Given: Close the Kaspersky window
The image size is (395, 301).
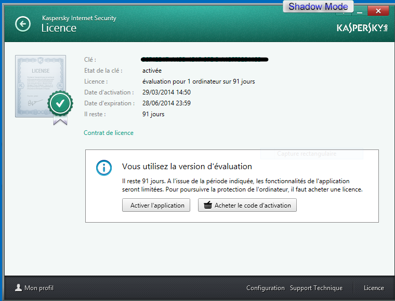Looking at the screenshot, I should click(378, 11).
